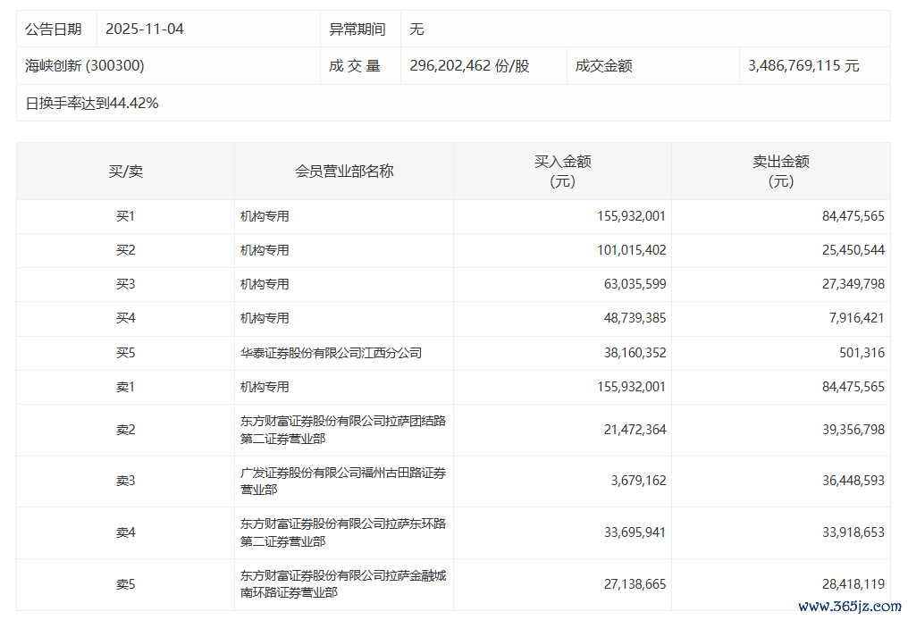Click the 买/卖 column header
Image resolution: width=908 pixels, height=620 pixels.
[126, 172]
